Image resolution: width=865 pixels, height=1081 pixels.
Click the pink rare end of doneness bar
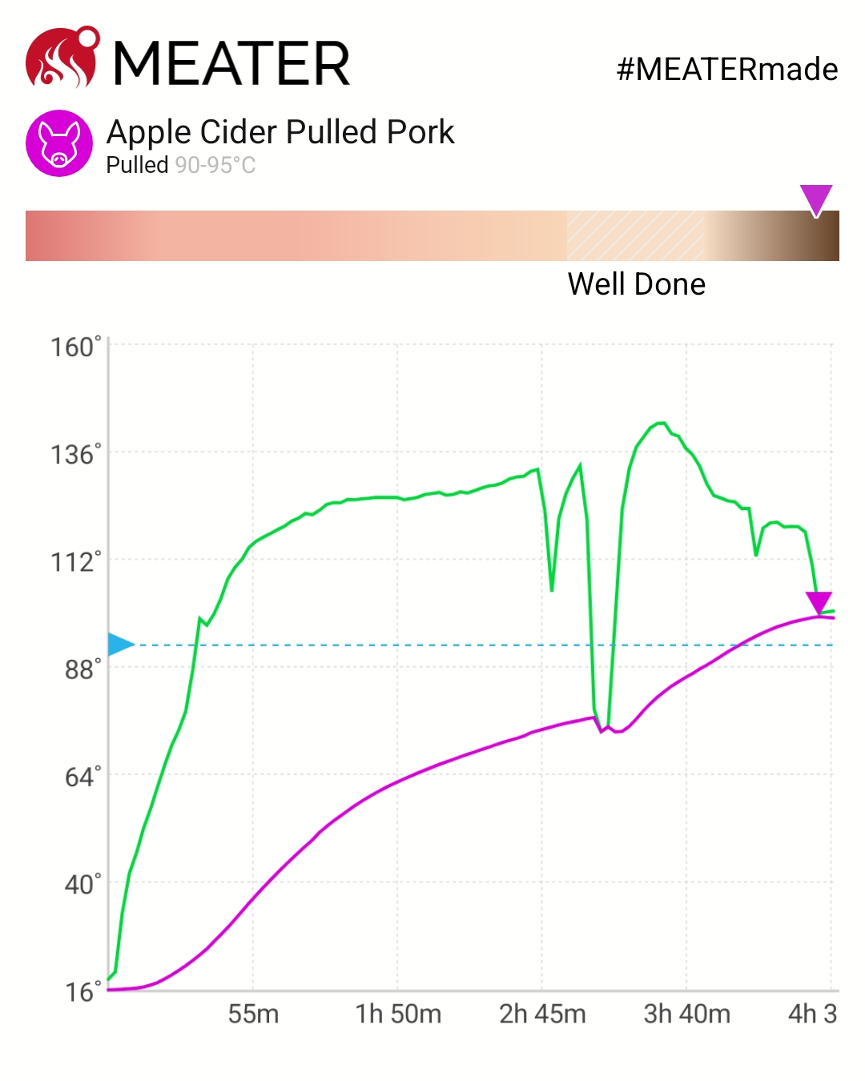[x=48, y=236]
